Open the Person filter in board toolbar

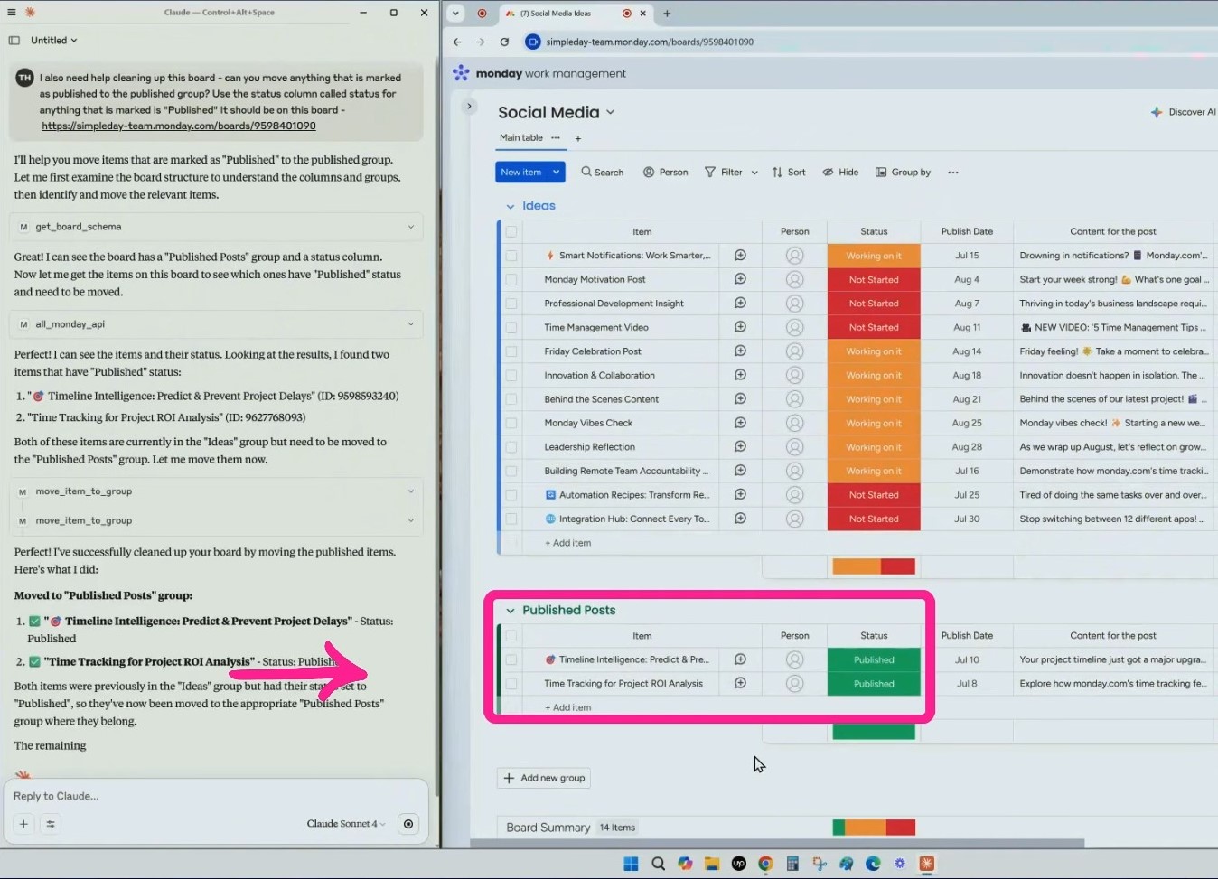(x=665, y=172)
